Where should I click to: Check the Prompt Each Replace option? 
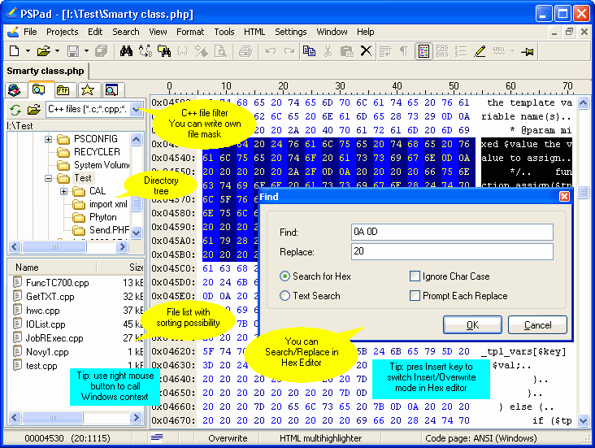(415, 296)
